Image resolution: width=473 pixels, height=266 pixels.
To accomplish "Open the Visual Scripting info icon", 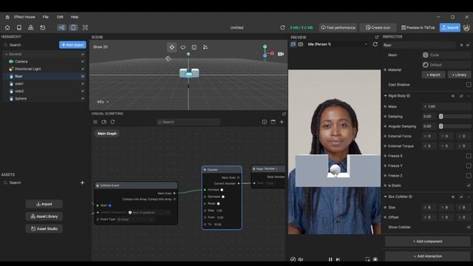I will 265,122.
